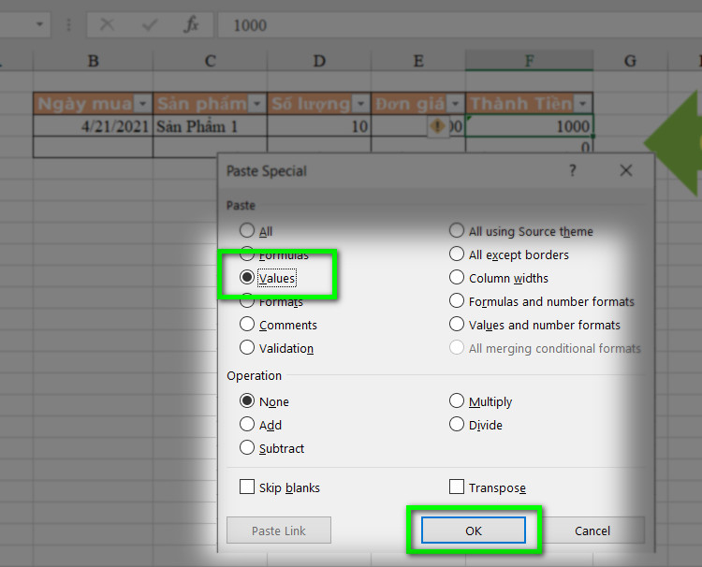Click the cell containing 4/21/2021
Image resolution: width=702 pixels, height=567 pixels.
click(x=93, y=126)
